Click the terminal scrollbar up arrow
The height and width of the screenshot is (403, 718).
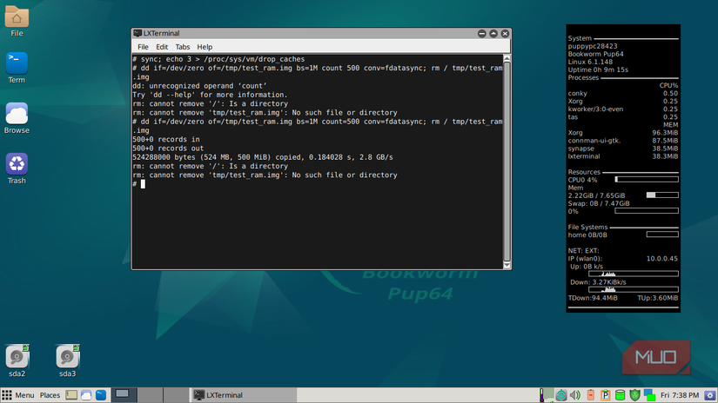507,58
